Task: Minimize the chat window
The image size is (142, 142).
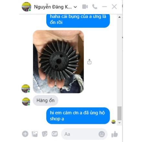Action: tap(104, 7)
